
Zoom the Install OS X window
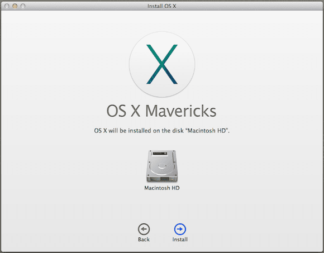23,6
